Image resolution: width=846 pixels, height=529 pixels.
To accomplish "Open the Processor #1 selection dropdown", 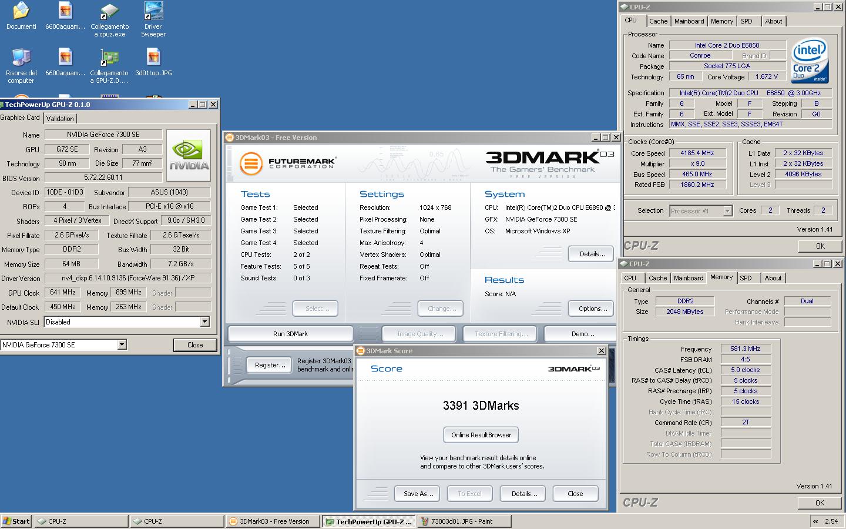I will pos(727,210).
